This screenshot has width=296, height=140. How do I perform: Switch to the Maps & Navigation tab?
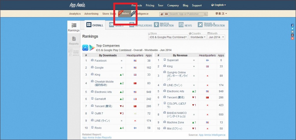[x=164, y=25]
